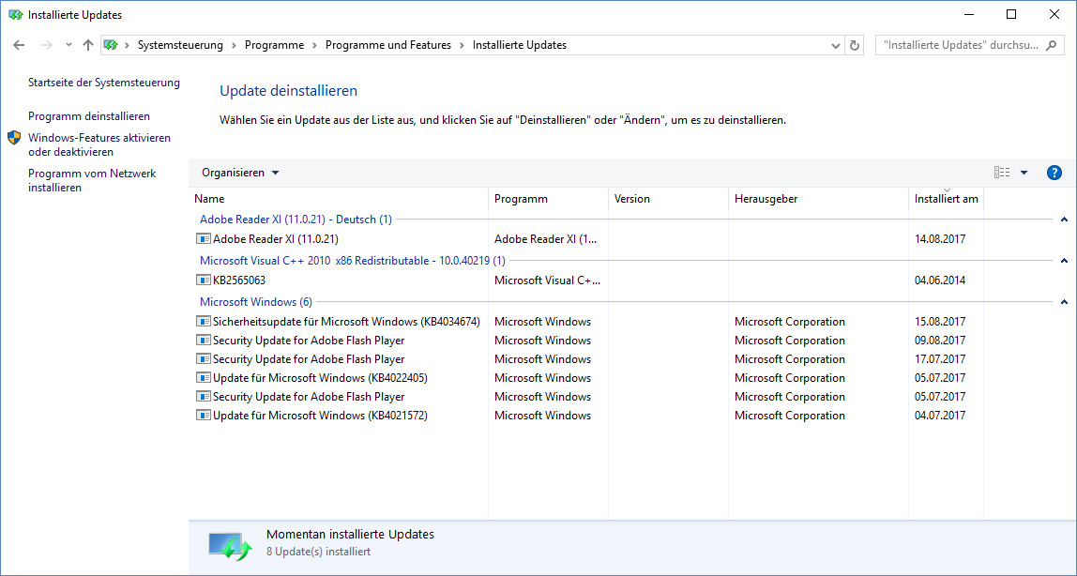Click the Back navigation arrow
This screenshot has height=576, width=1077.
(19, 45)
